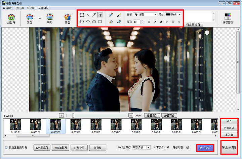The width and height of the screenshot is (242, 159).
Task: Click the 복사 copy icon
Action: (50, 18)
